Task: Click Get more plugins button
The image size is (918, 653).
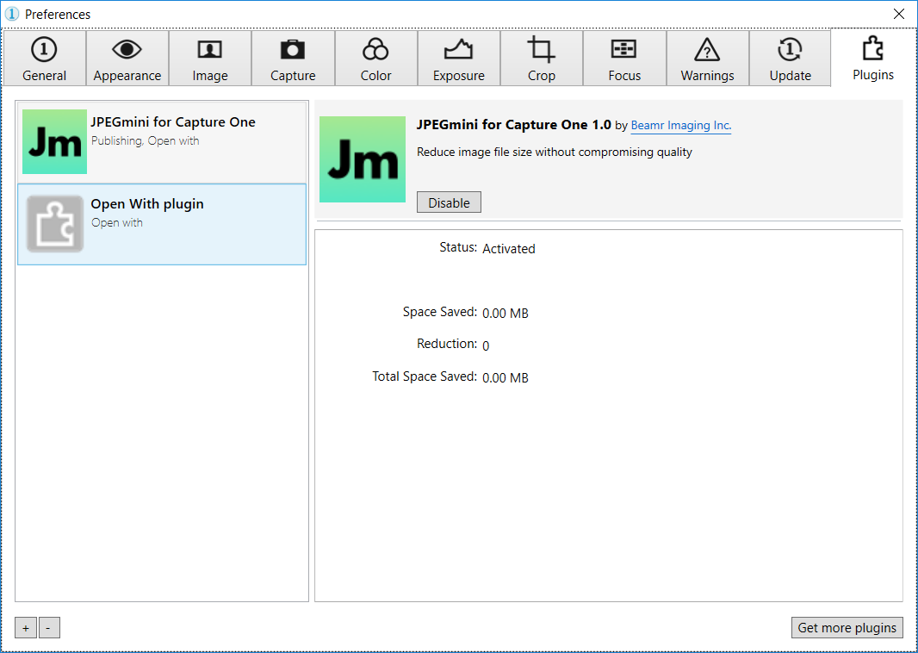Action: 847,627
